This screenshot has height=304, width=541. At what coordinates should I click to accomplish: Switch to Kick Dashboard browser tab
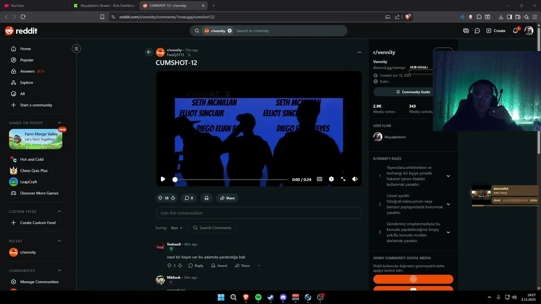click(x=104, y=5)
